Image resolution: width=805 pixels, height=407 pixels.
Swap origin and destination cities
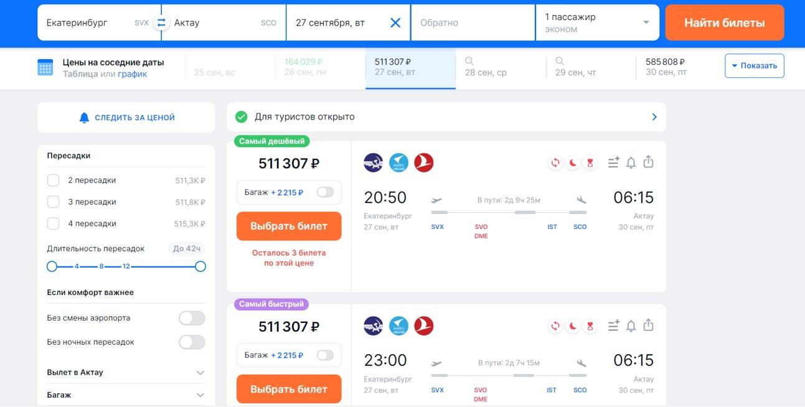click(161, 22)
